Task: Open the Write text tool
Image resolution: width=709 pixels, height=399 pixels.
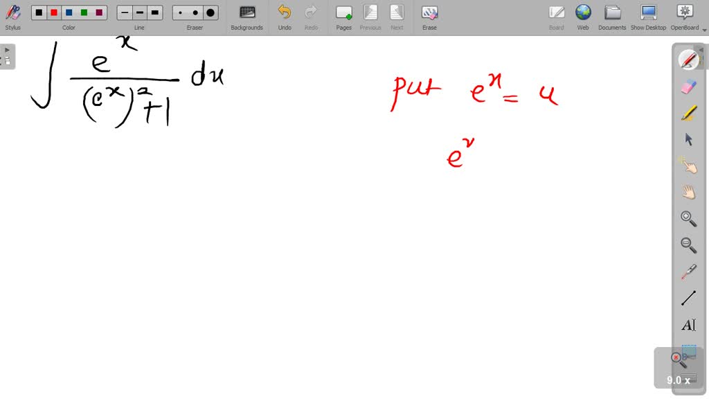Action: pyautogui.click(x=688, y=324)
